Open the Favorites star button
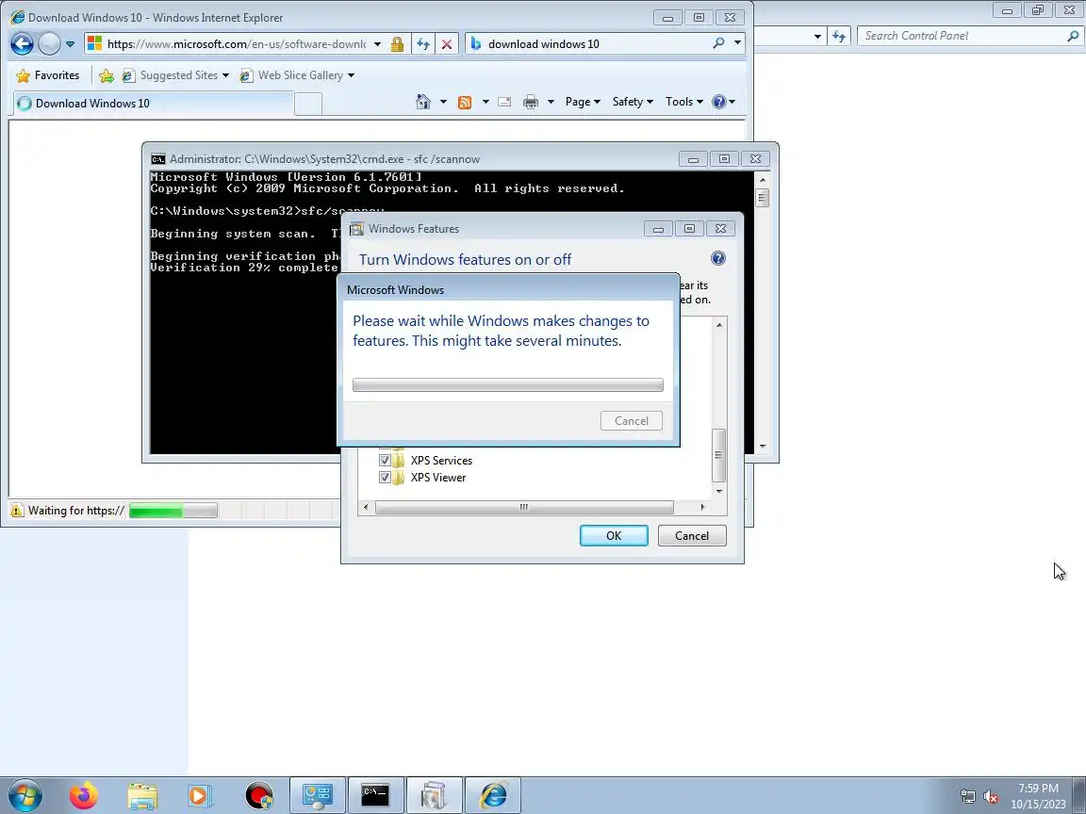Image resolution: width=1086 pixels, height=814 pixels. click(x=47, y=75)
